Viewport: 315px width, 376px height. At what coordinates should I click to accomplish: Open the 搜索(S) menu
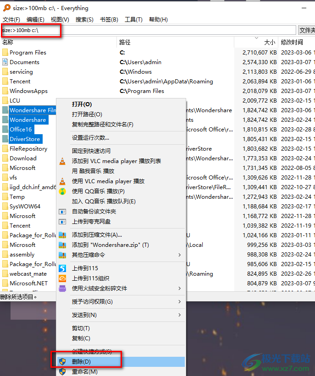click(84, 19)
